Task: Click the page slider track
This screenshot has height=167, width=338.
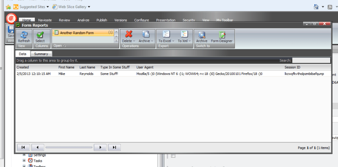Action: (69, 148)
